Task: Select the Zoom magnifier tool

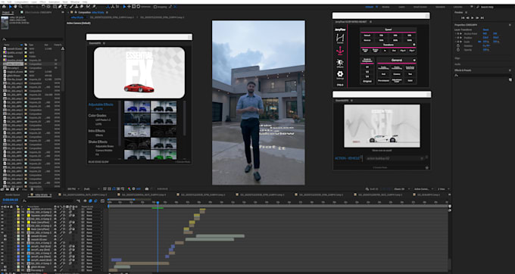Action: (20, 7)
